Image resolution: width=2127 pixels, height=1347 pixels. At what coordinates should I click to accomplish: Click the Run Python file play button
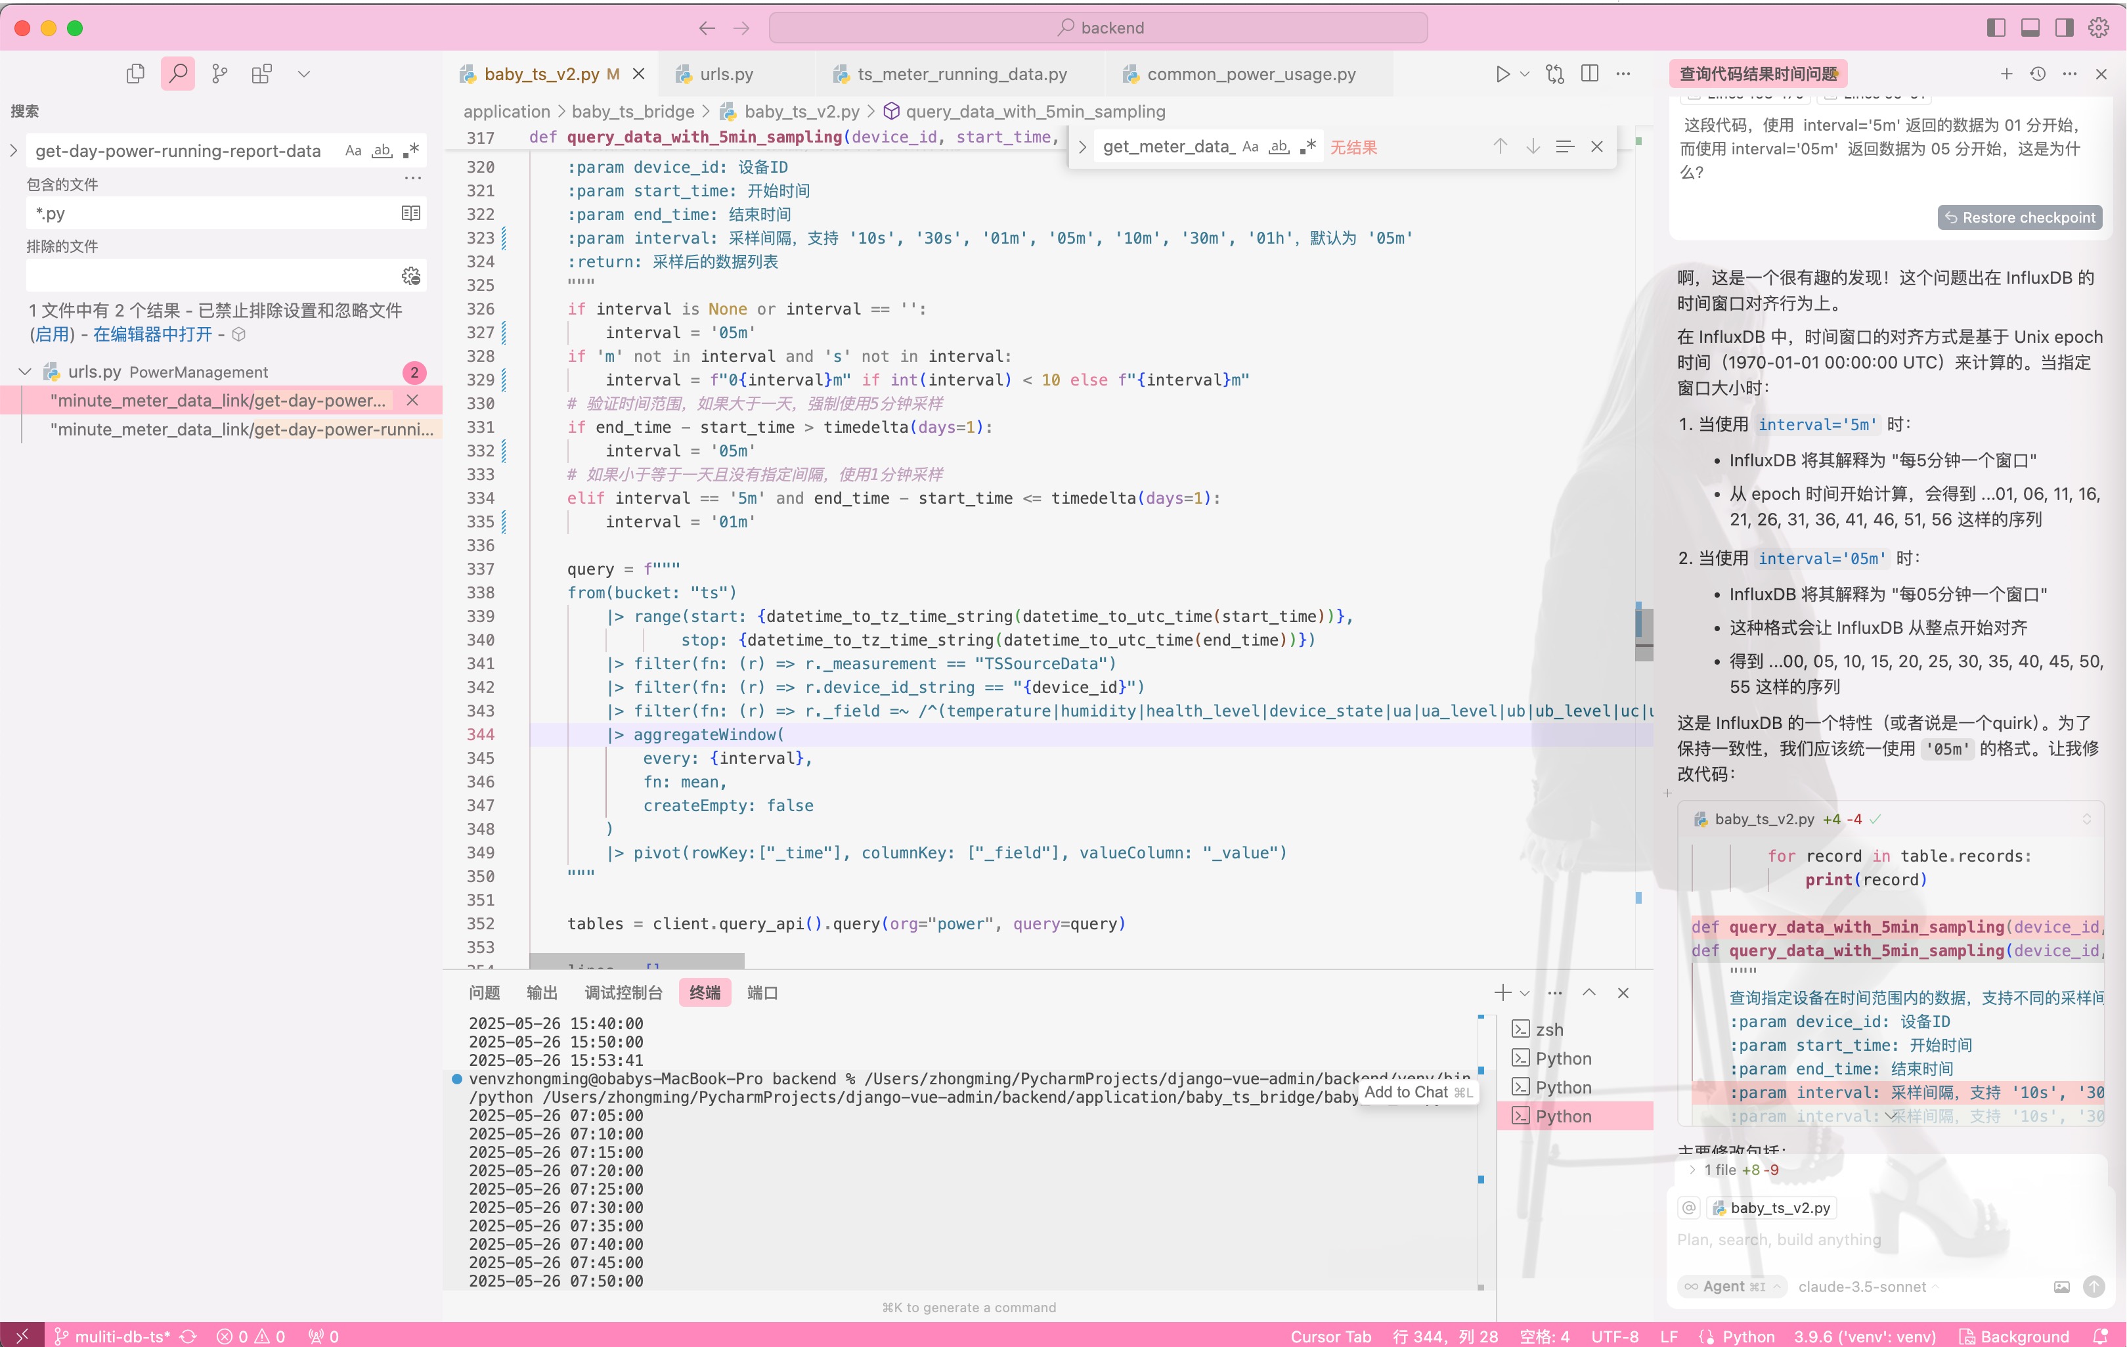tap(1502, 74)
